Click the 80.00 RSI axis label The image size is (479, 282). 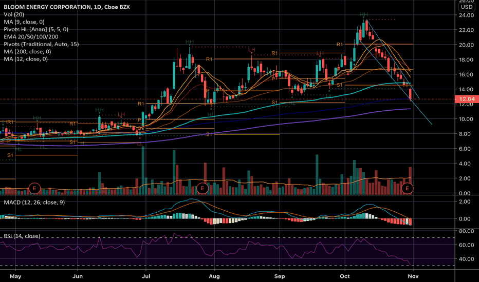click(x=467, y=231)
